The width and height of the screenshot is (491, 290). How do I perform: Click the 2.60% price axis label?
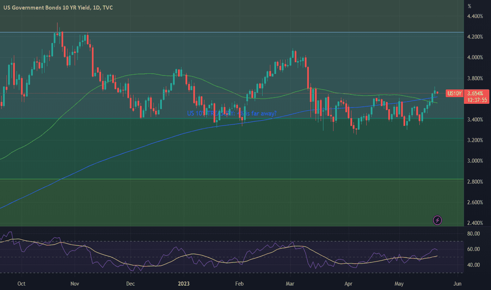pyautogui.click(x=475, y=202)
